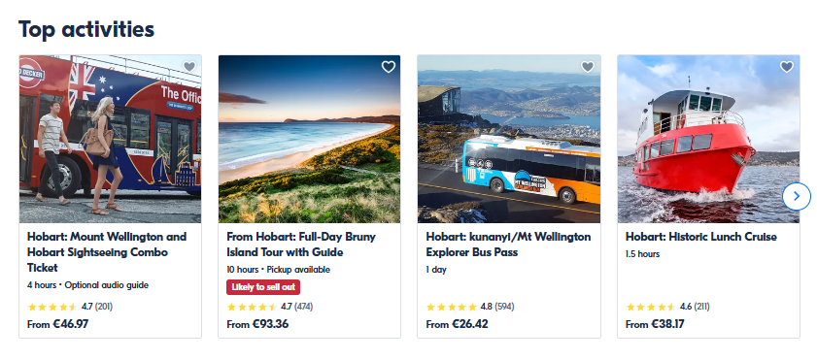The width and height of the screenshot is (817, 360).
Task: Tap heart icon on Historic Lunch Cruise
Action: [786, 67]
